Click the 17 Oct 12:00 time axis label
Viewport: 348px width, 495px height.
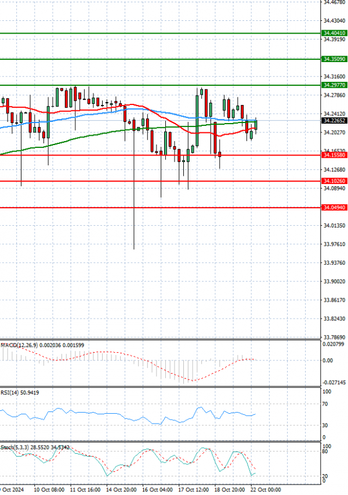(193, 490)
